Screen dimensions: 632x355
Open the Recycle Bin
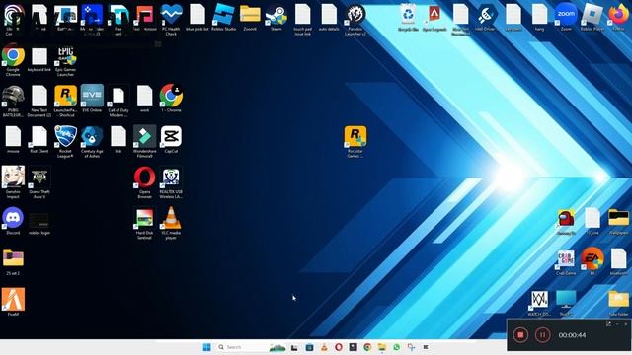pos(408,15)
